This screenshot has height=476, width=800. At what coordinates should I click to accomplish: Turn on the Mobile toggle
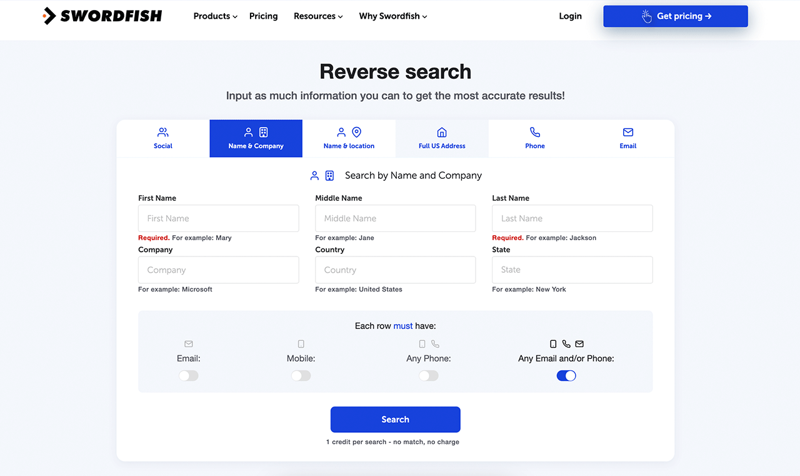(x=301, y=375)
